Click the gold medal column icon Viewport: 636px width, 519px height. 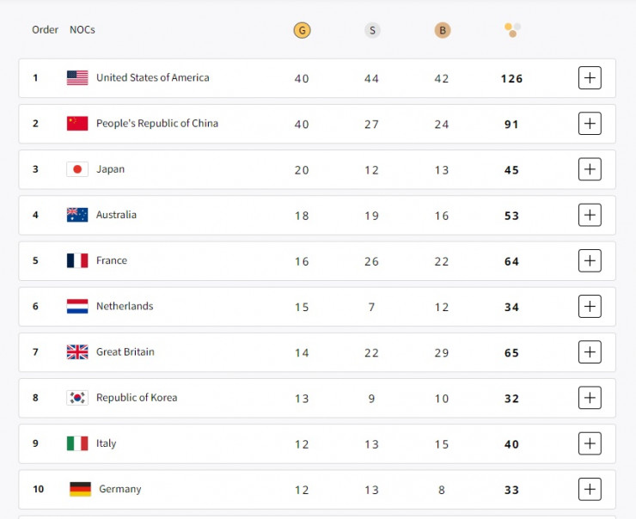pyautogui.click(x=302, y=30)
